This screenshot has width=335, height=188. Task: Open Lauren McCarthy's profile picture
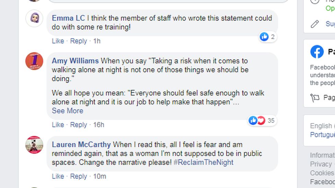34,145
